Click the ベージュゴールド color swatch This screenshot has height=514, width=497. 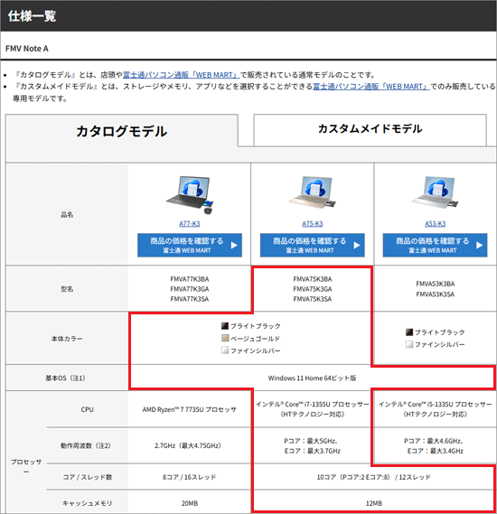coord(225,338)
